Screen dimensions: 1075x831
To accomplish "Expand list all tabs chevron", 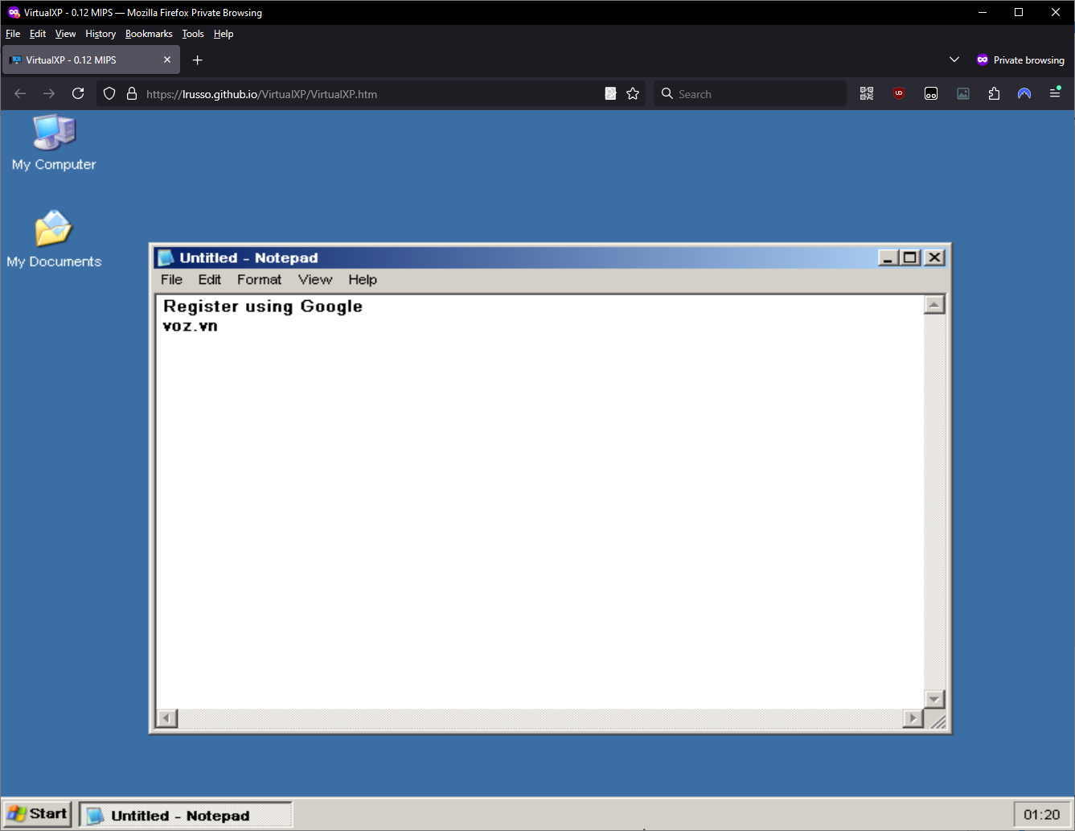I will click(x=954, y=60).
